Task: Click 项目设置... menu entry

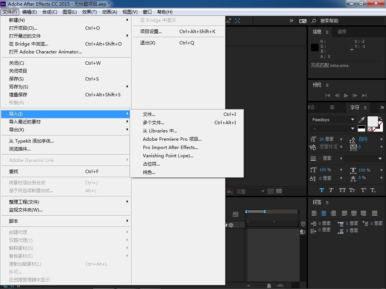Action: click(178, 32)
